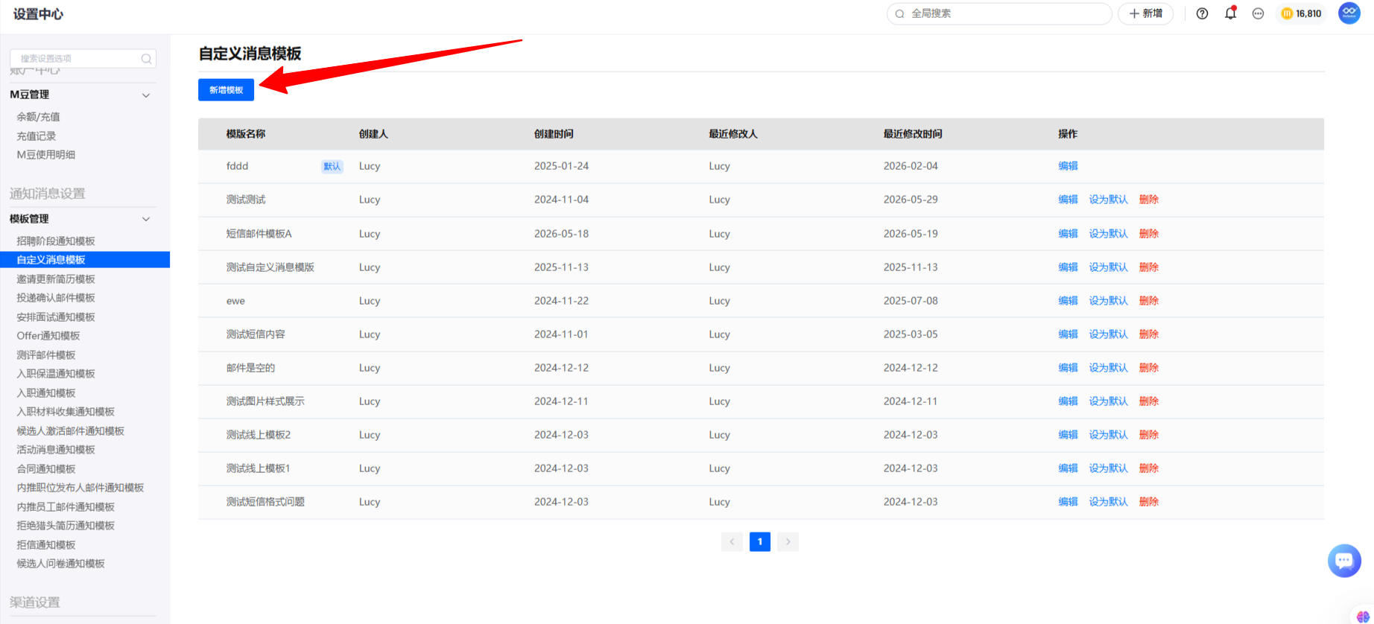This screenshot has width=1374, height=624.
Task: Click the 默认 tag on fddd row
Action: (332, 167)
